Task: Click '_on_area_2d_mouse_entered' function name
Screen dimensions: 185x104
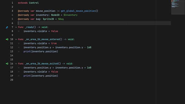Action: [42, 39]
